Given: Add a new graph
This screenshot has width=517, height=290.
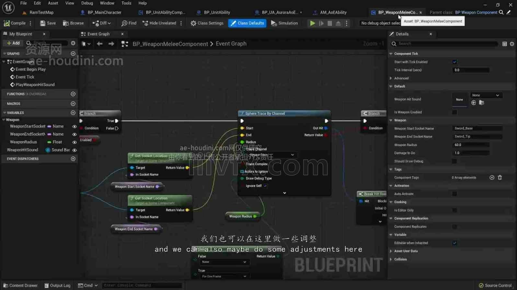Looking at the screenshot, I should tap(73, 53).
